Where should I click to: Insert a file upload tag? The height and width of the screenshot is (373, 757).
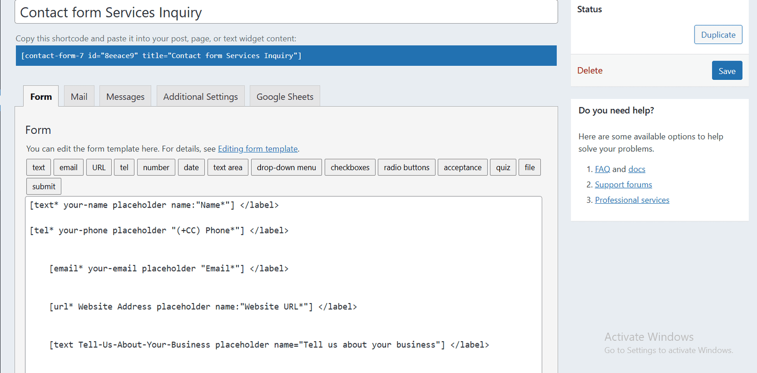coord(529,167)
